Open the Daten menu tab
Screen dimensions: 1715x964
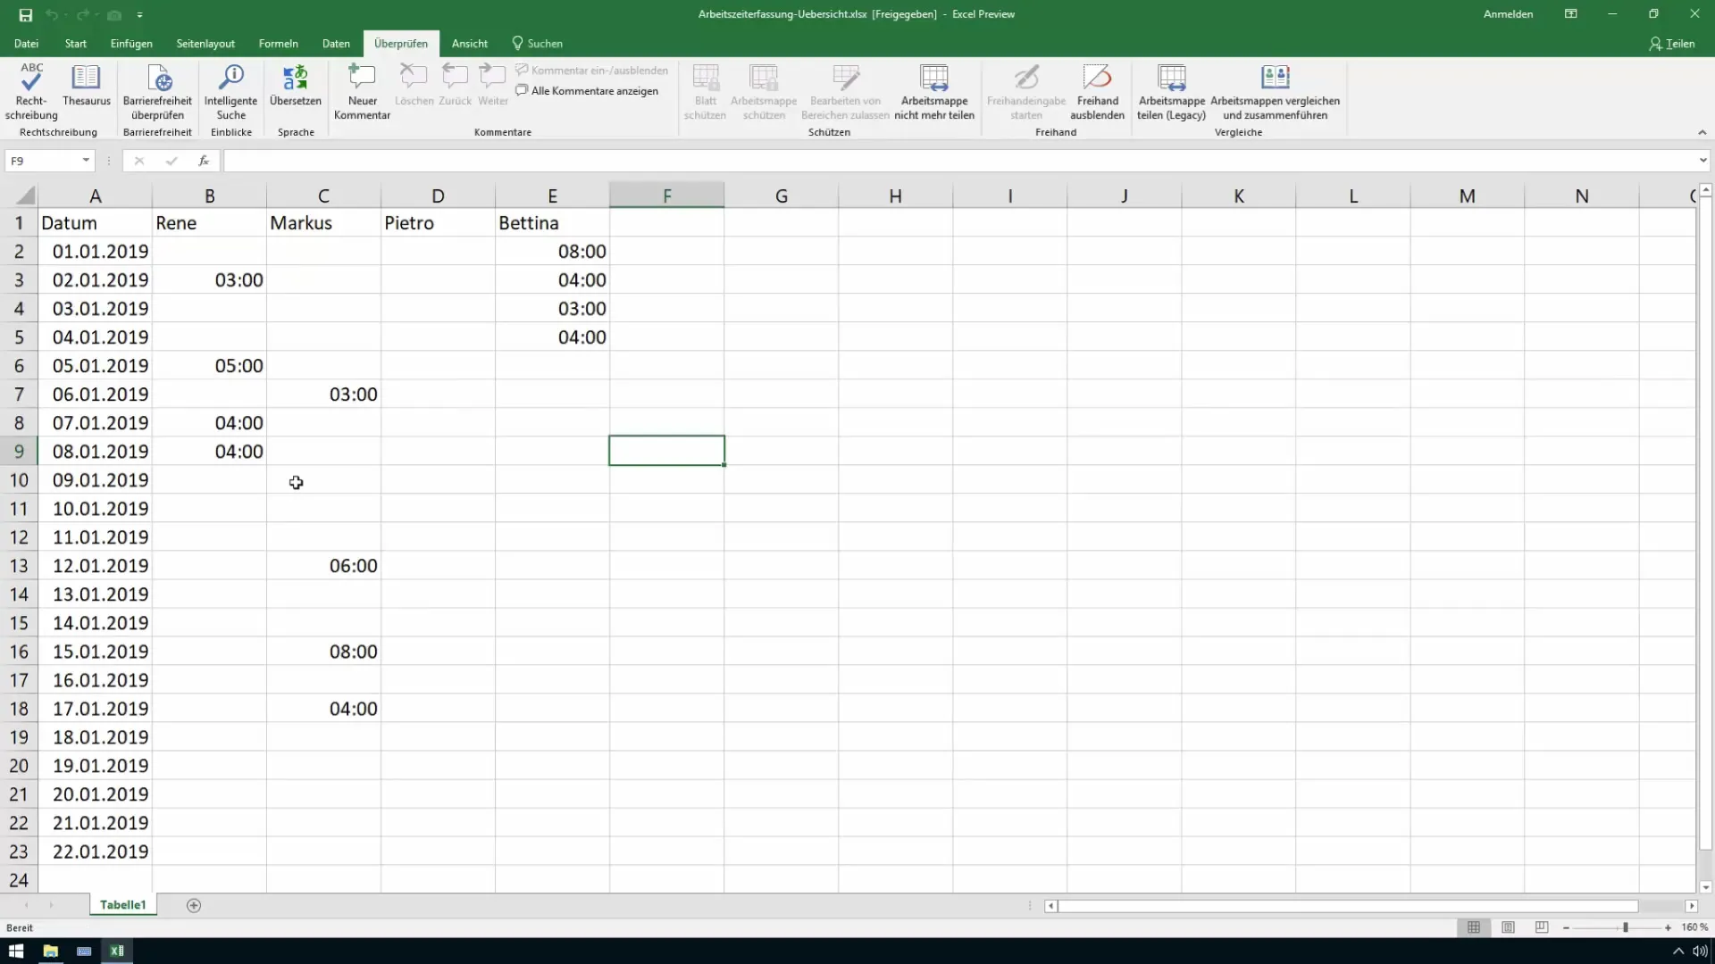(x=335, y=44)
